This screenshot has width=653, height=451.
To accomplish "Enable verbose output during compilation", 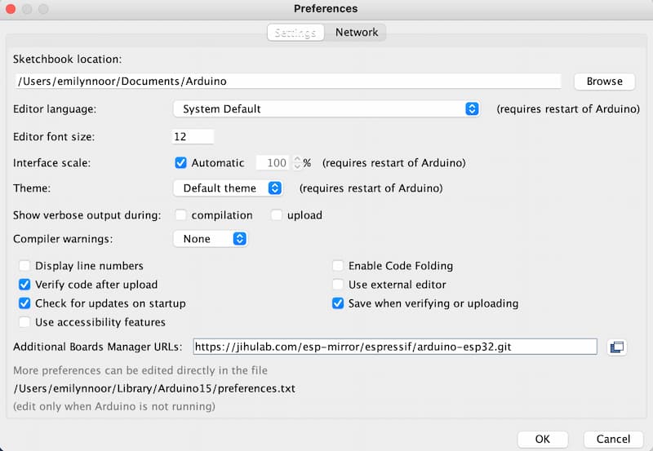I will pos(180,215).
